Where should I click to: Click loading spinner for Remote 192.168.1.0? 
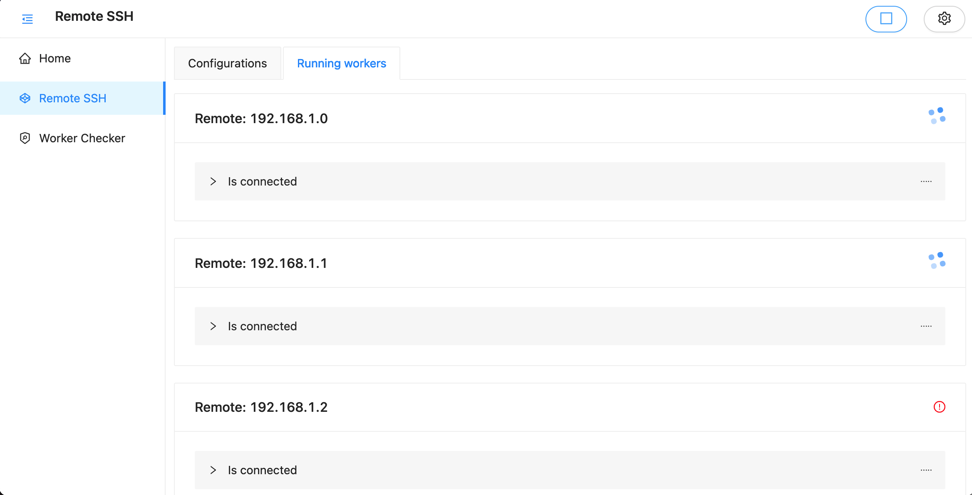click(x=937, y=116)
